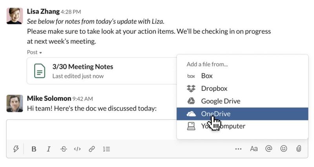Screen dimensions: 314x167
Task: Expand the Post dropdown arrow
Action: 41,53
